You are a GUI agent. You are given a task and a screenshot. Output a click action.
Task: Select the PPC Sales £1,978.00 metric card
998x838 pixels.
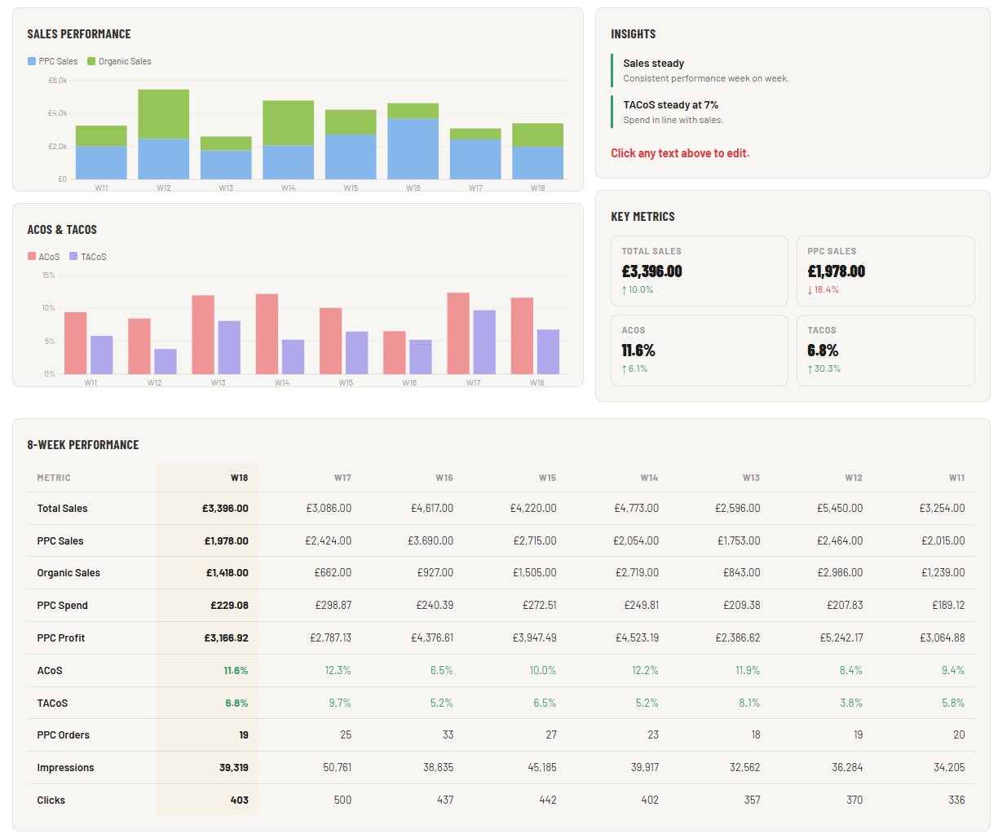tap(885, 271)
